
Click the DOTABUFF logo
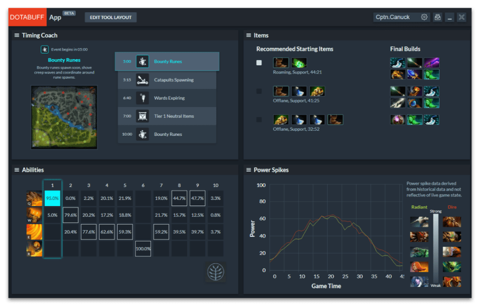(x=27, y=17)
